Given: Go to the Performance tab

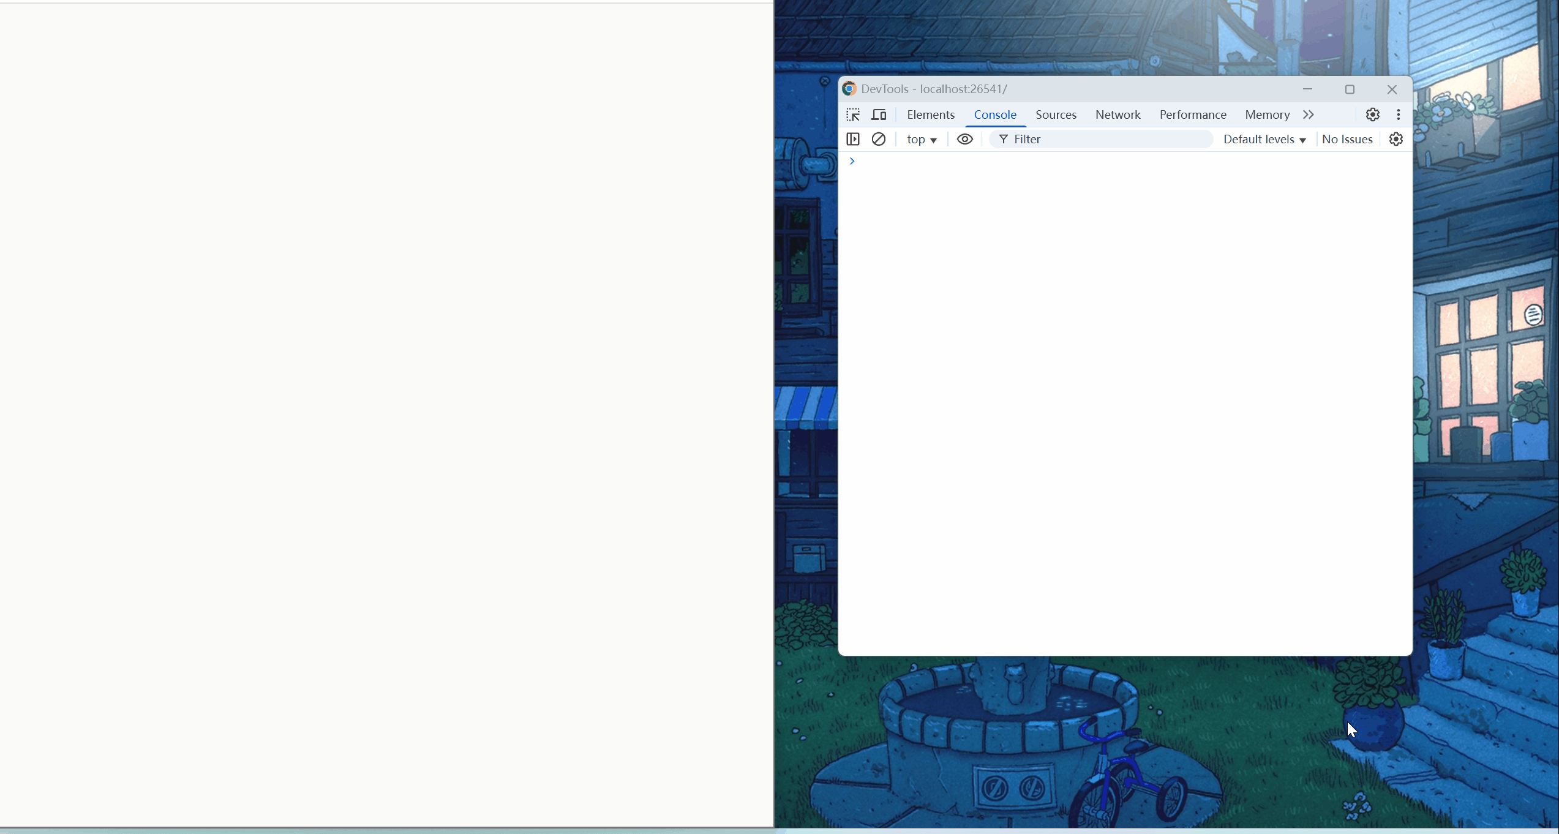Looking at the screenshot, I should tap(1192, 115).
